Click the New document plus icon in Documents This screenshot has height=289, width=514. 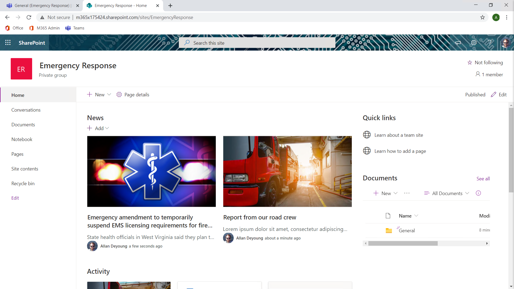[376, 193]
